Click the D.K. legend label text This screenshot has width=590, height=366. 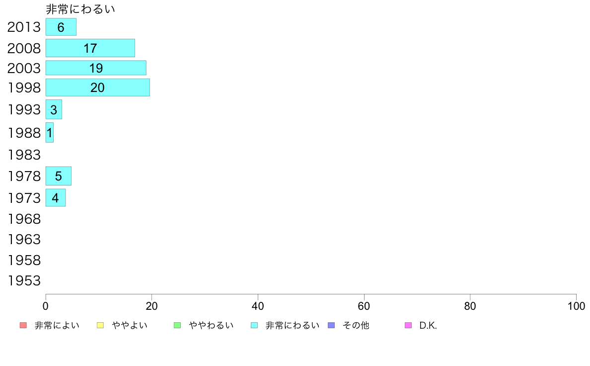pos(428,325)
